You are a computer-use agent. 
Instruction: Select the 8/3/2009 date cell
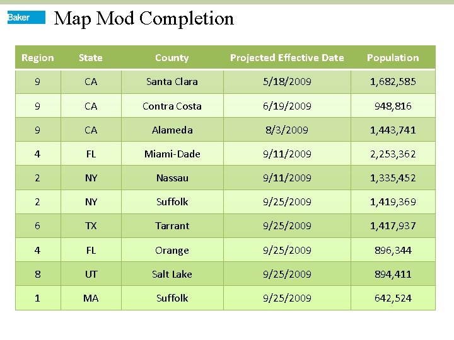coord(287,130)
